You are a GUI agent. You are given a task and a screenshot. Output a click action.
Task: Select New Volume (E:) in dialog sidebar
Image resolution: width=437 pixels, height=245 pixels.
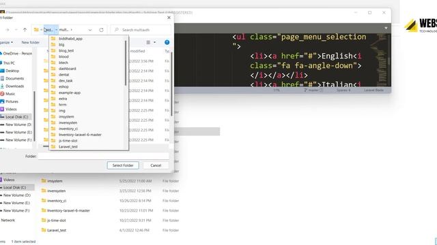16,132
